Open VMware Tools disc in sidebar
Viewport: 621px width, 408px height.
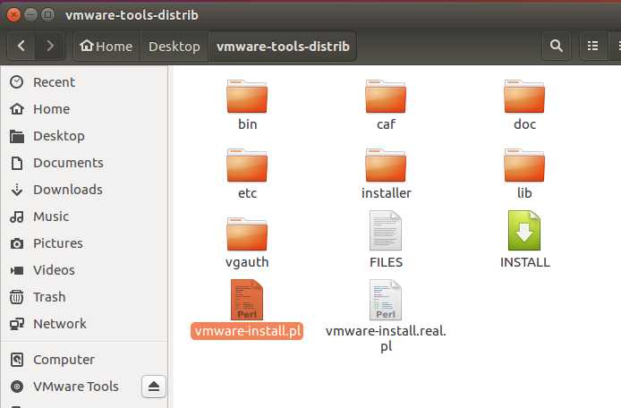click(72, 387)
